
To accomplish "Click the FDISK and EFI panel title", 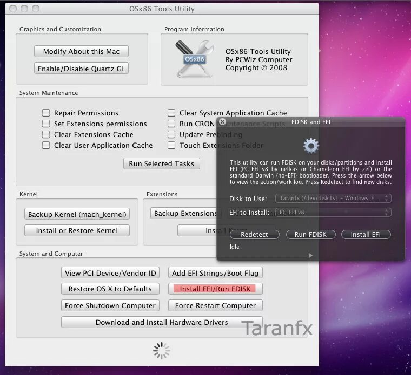I will [311, 122].
